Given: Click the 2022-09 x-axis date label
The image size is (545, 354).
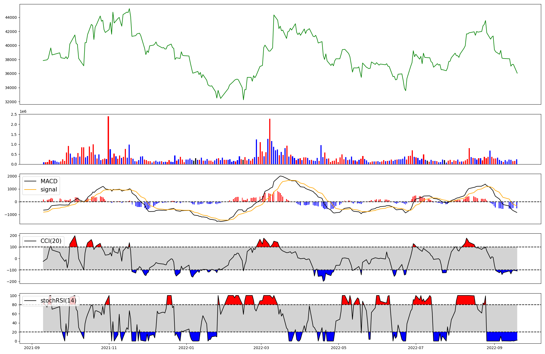Looking at the screenshot, I should [494, 348].
